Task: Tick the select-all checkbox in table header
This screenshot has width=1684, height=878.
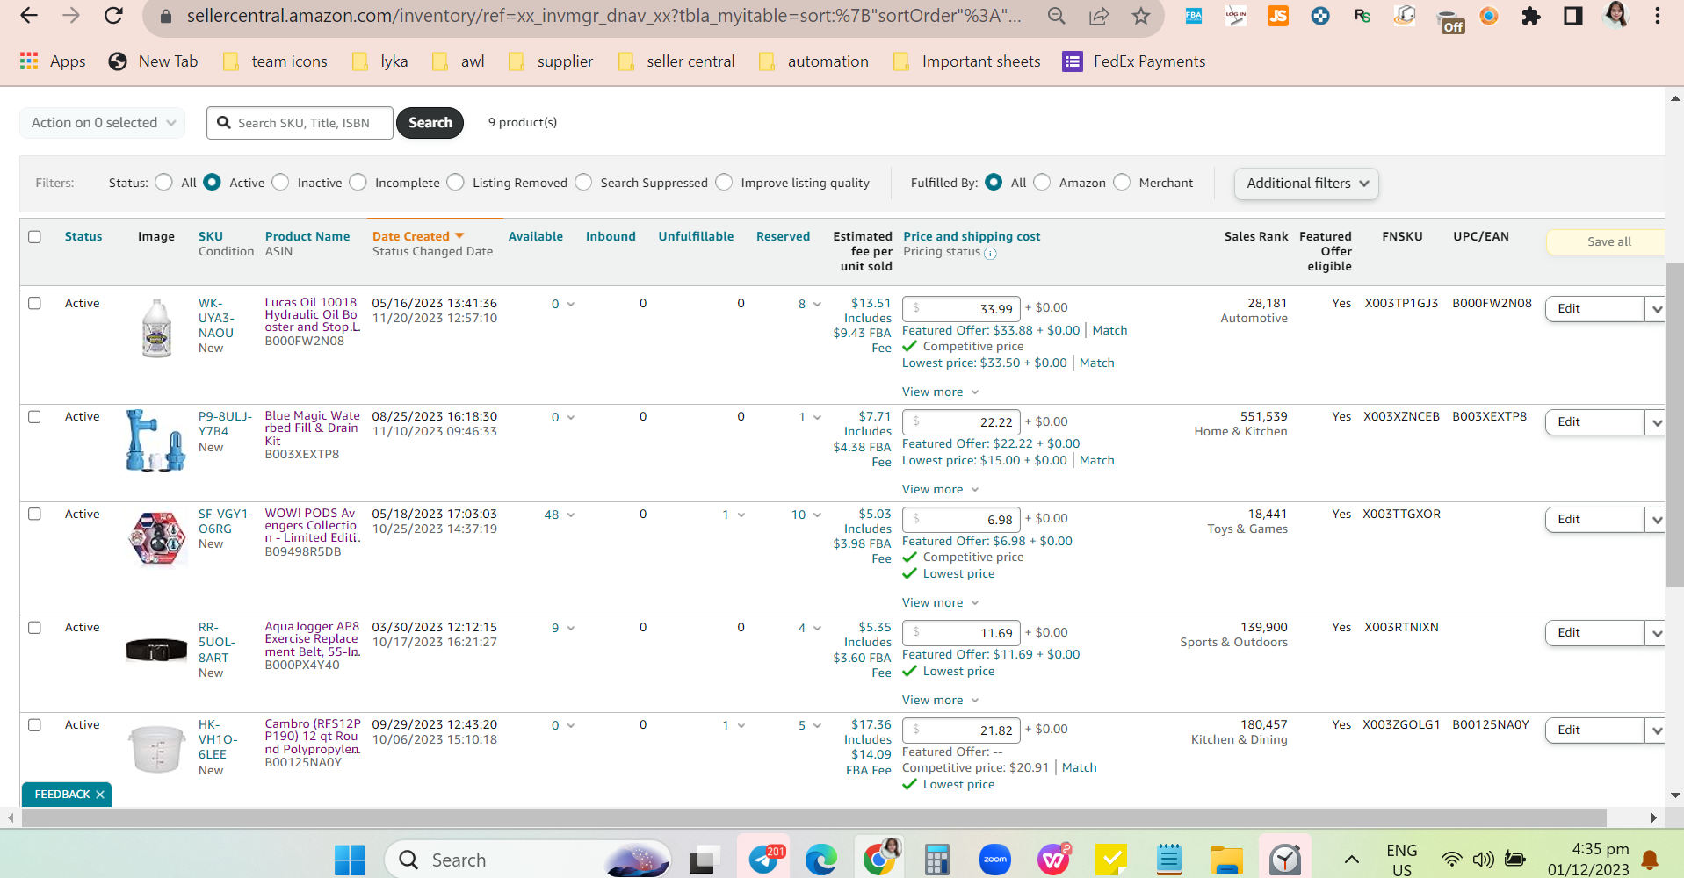Action: (34, 237)
